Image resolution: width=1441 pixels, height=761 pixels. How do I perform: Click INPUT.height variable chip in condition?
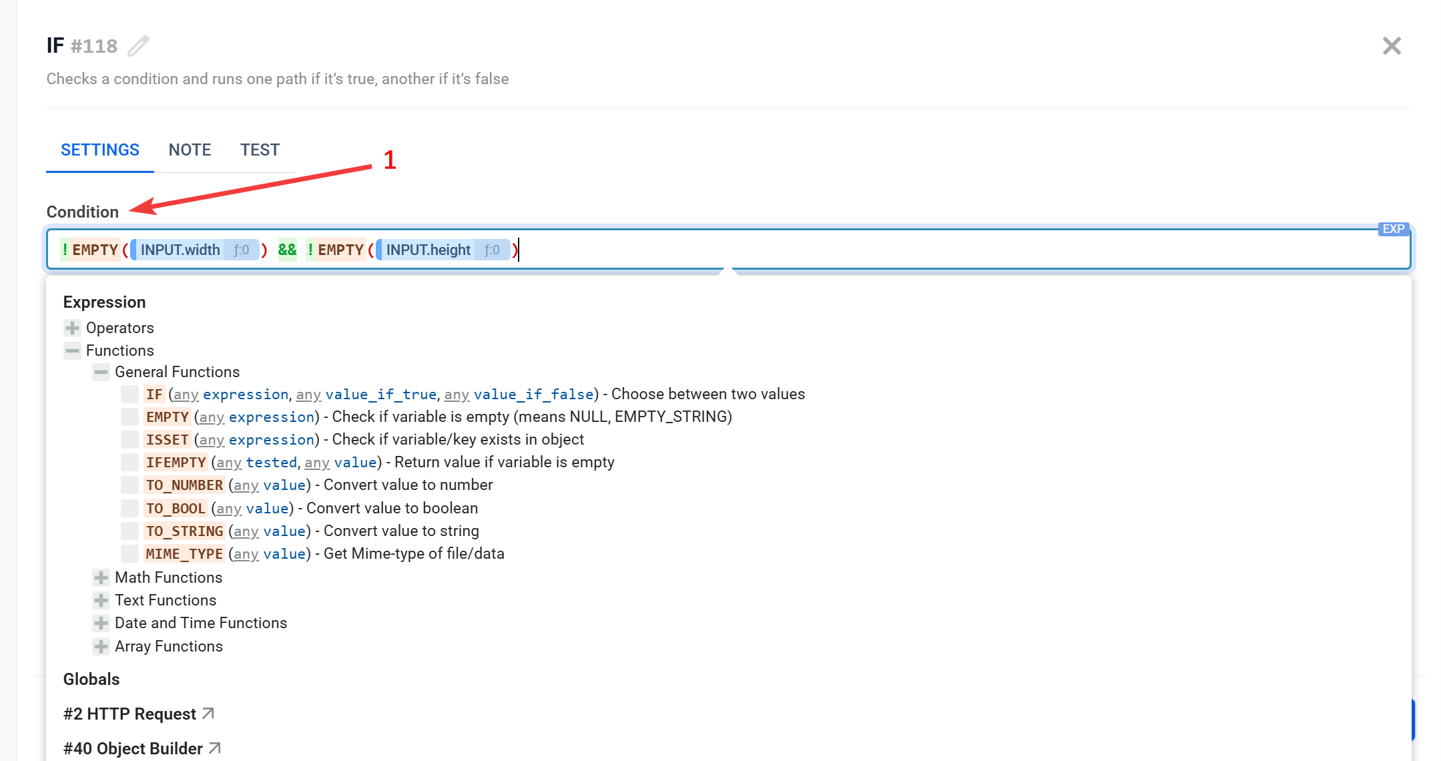[x=428, y=250]
